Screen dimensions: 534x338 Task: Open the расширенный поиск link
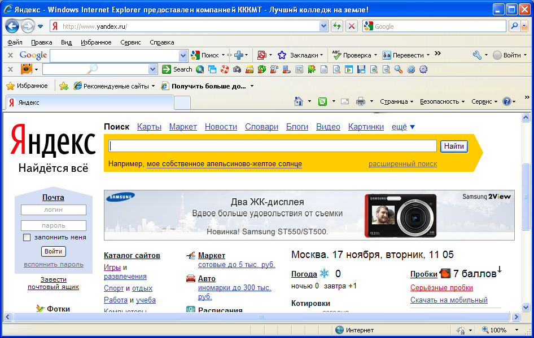(x=402, y=164)
